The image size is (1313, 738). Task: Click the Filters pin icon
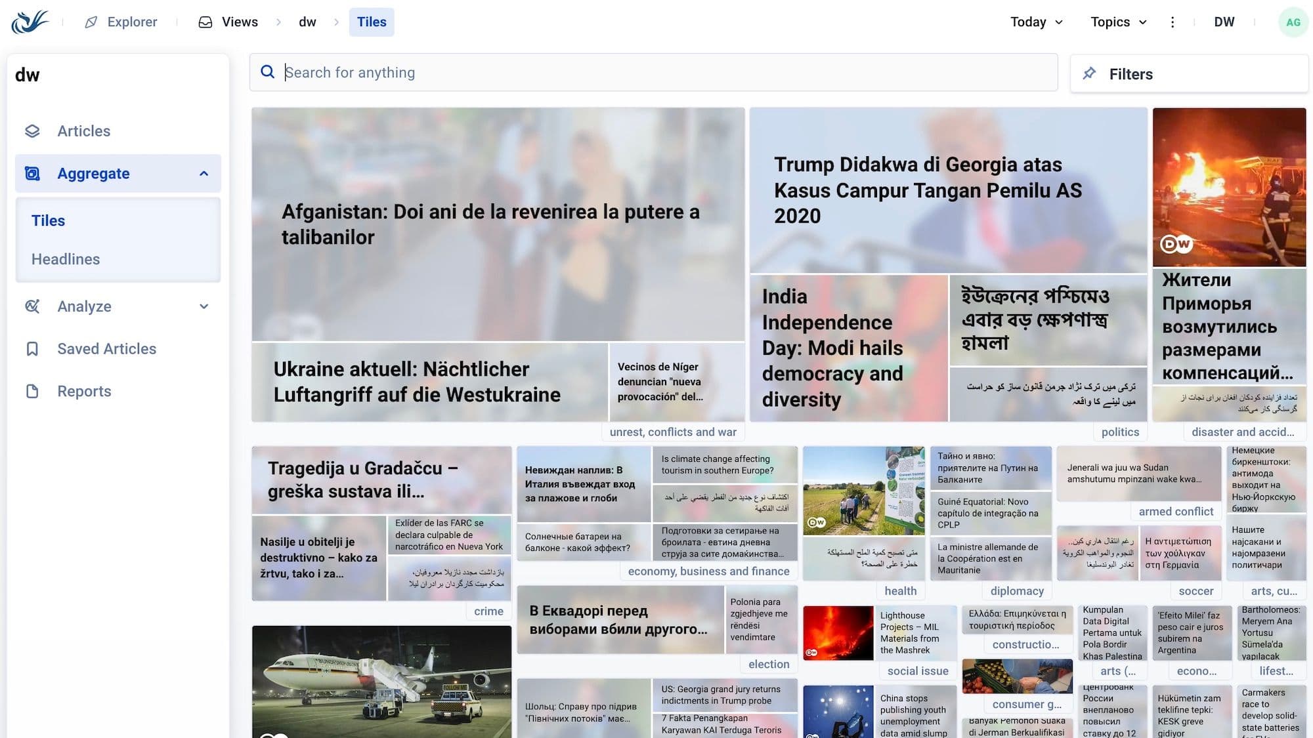point(1089,73)
